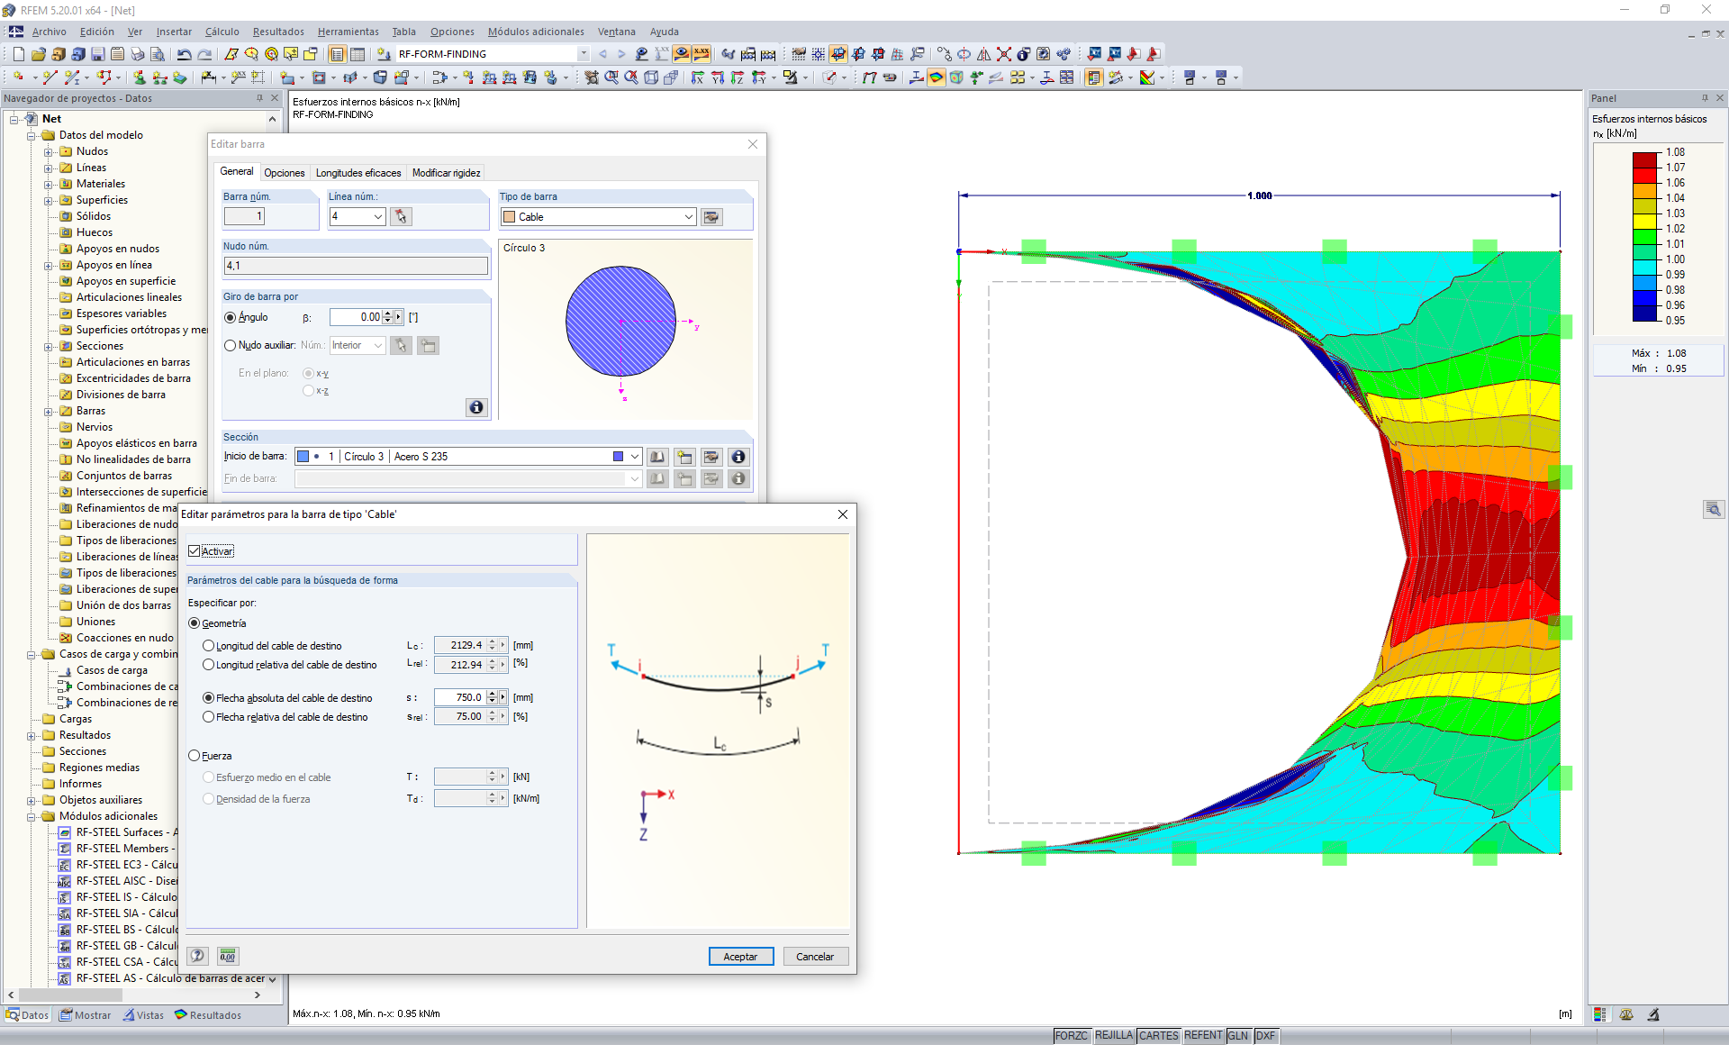Image resolution: width=1729 pixels, height=1045 pixels.
Task: Click the Cancelar button
Action: 815,957
